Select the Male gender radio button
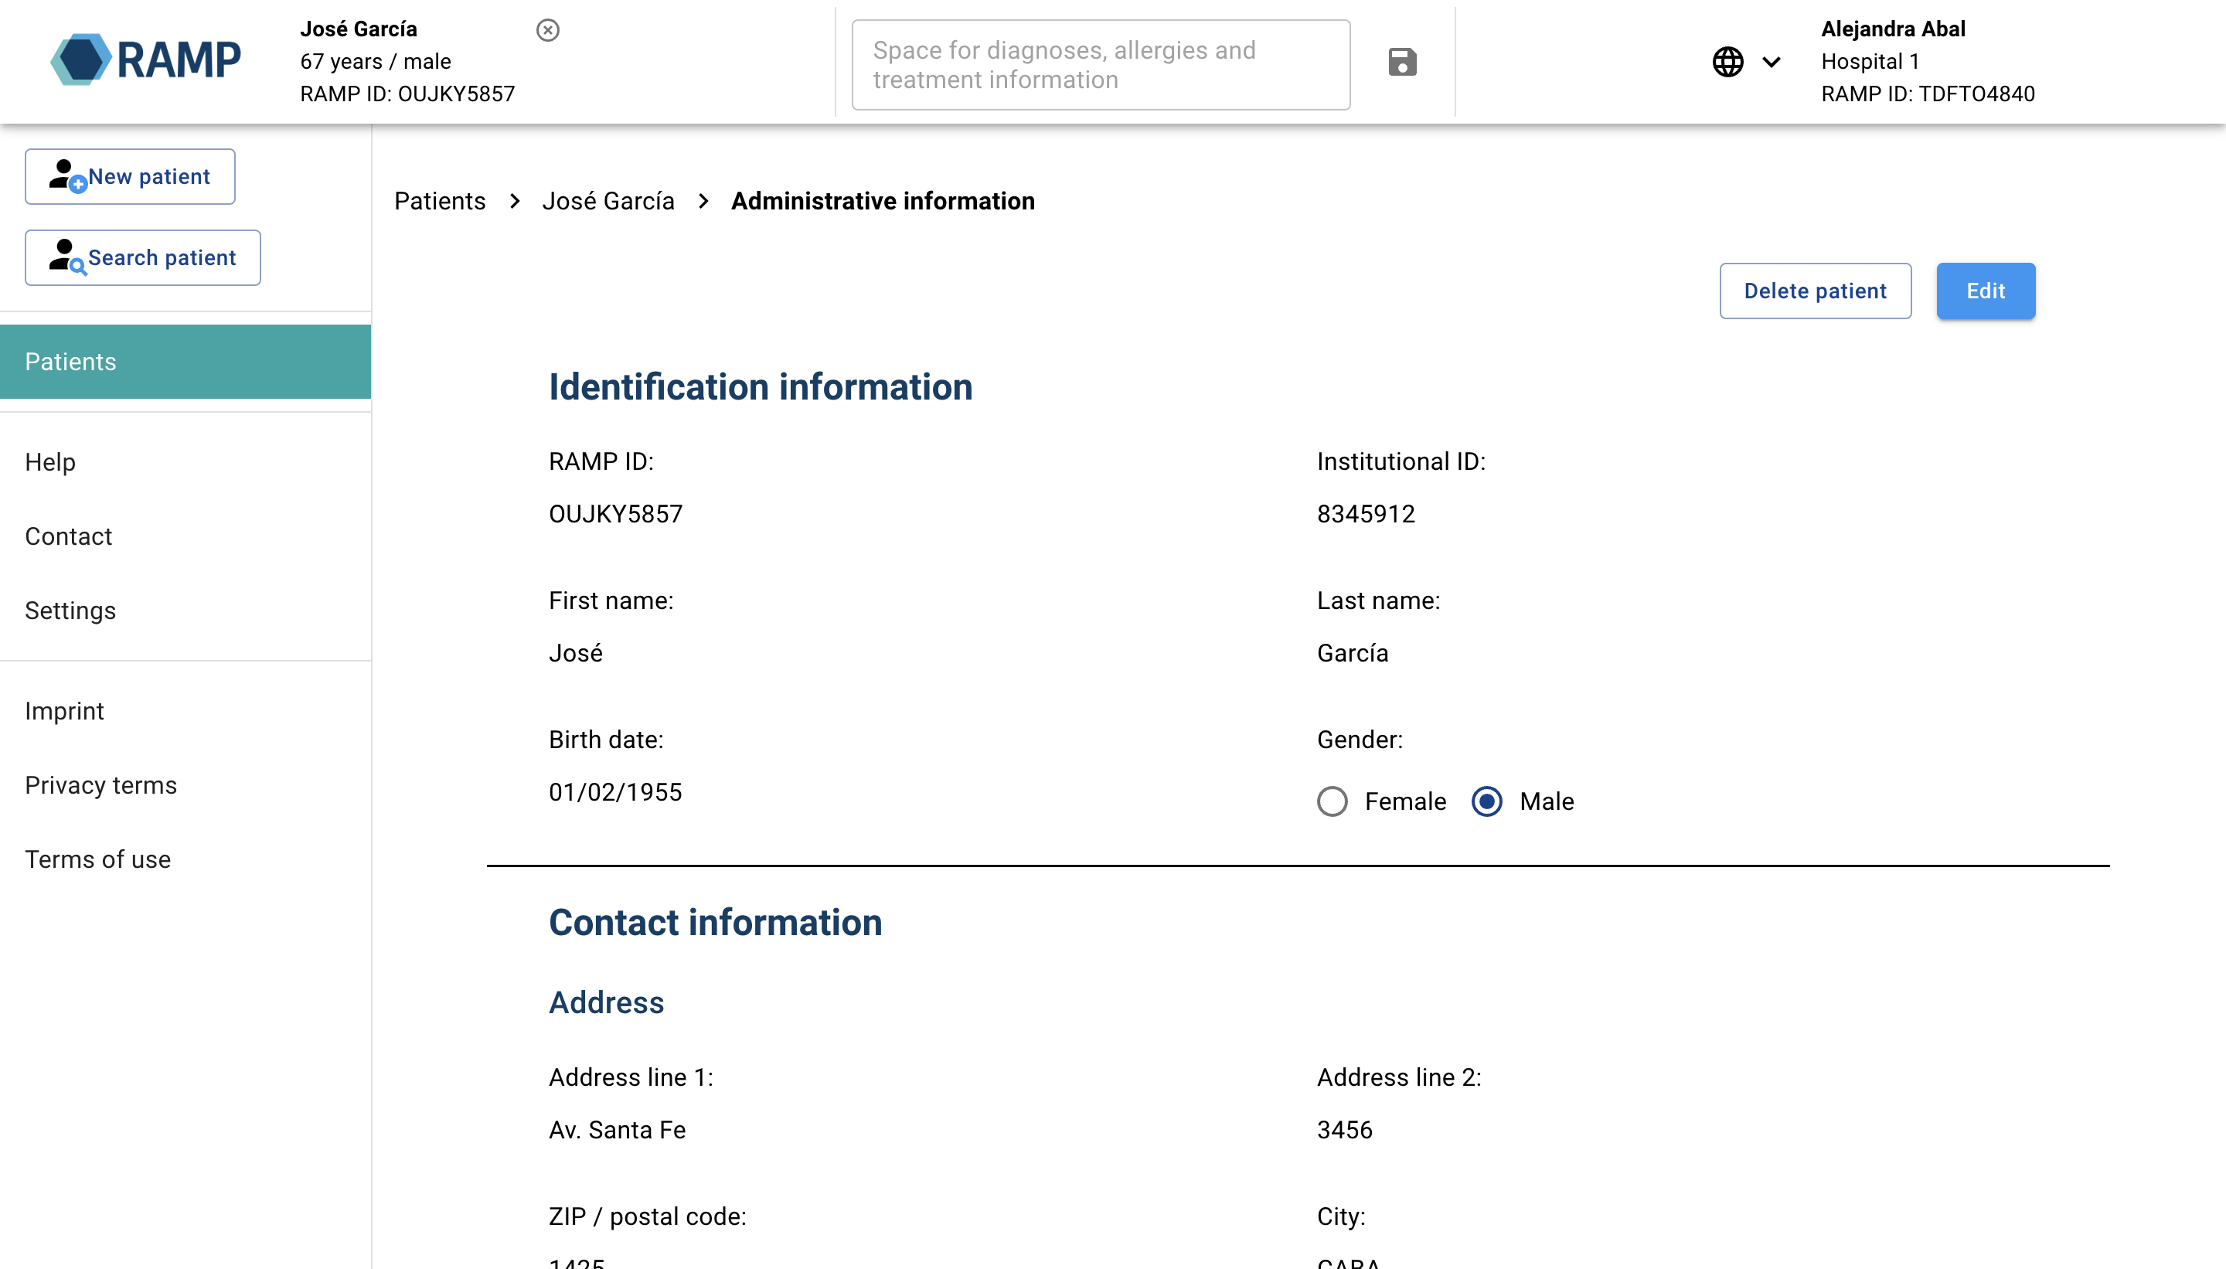2226x1269 pixels. click(x=1486, y=801)
